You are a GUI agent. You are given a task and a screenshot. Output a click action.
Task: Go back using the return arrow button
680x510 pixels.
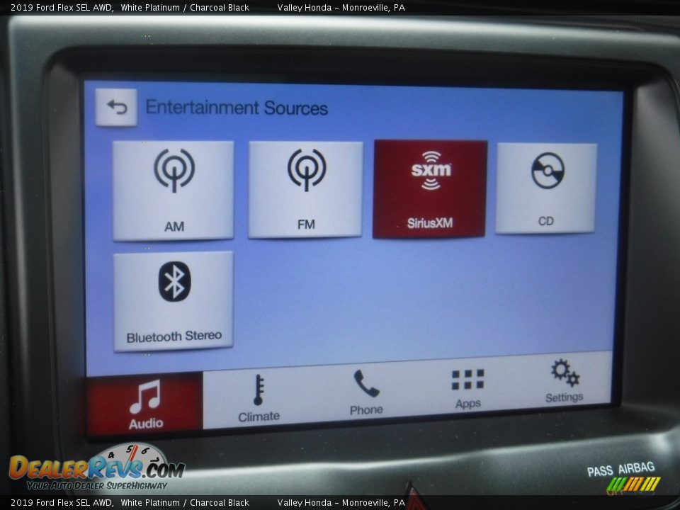click(x=116, y=107)
